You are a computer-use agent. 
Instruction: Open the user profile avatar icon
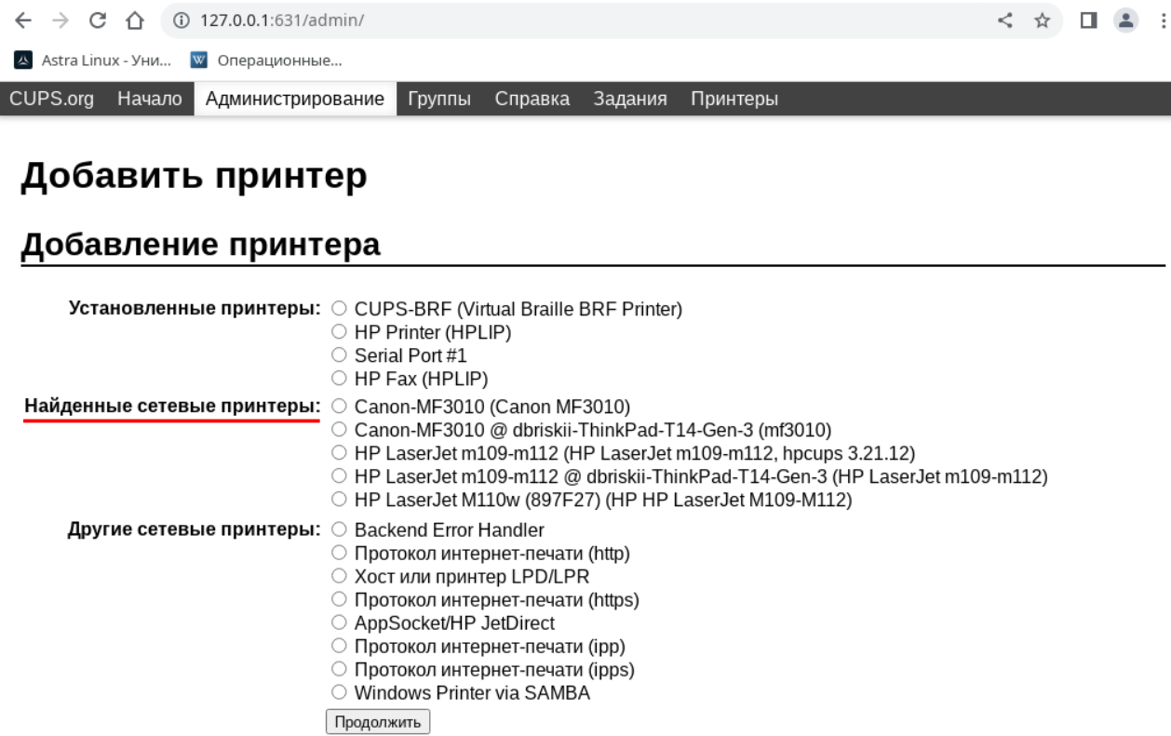(x=1127, y=20)
